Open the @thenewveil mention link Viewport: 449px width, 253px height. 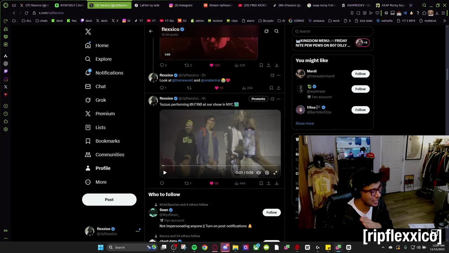point(182,80)
